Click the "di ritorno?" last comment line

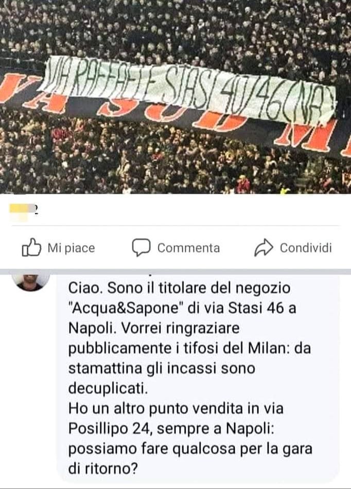(103, 469)
